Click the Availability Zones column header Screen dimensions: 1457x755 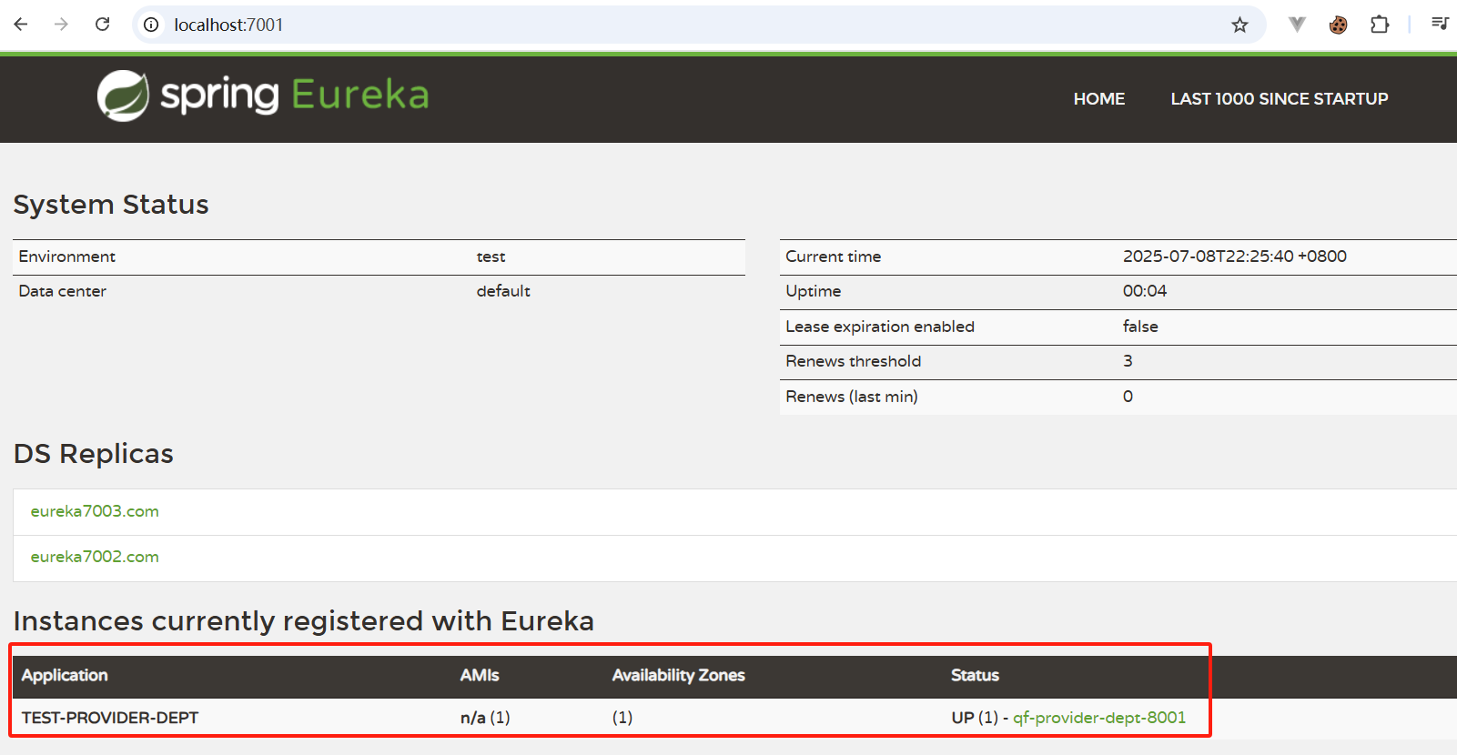(678, 675)
